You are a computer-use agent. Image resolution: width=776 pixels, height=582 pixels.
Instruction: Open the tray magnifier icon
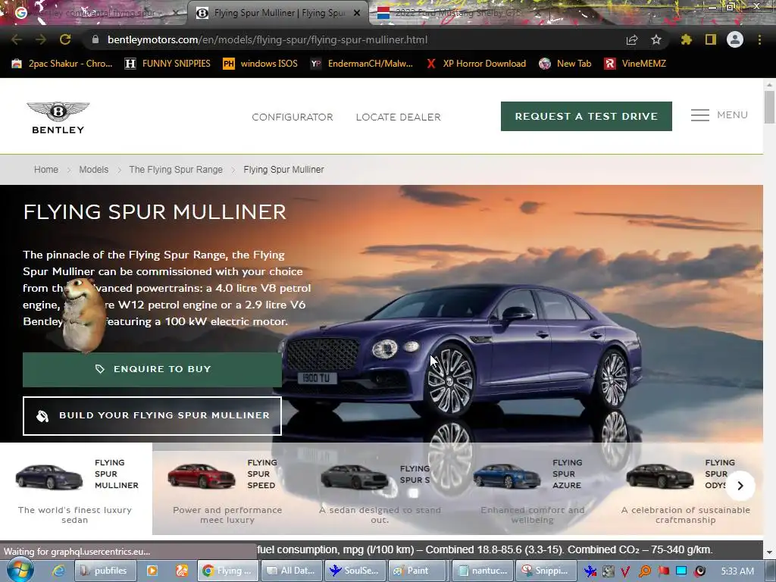pos(645,571)
